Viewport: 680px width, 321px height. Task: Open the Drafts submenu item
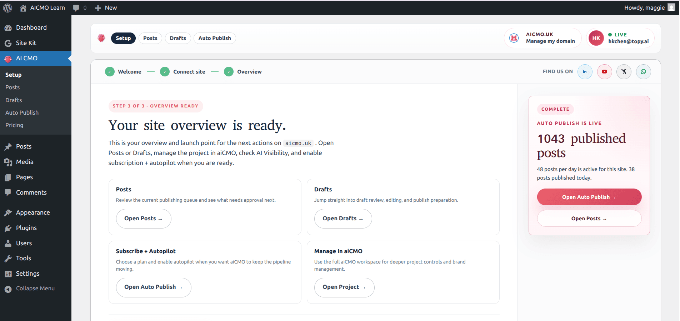(14, 100)
